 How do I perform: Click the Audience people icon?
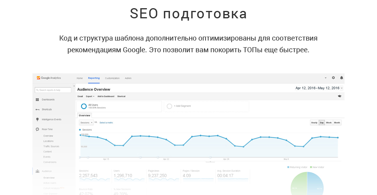click(37, 171)
